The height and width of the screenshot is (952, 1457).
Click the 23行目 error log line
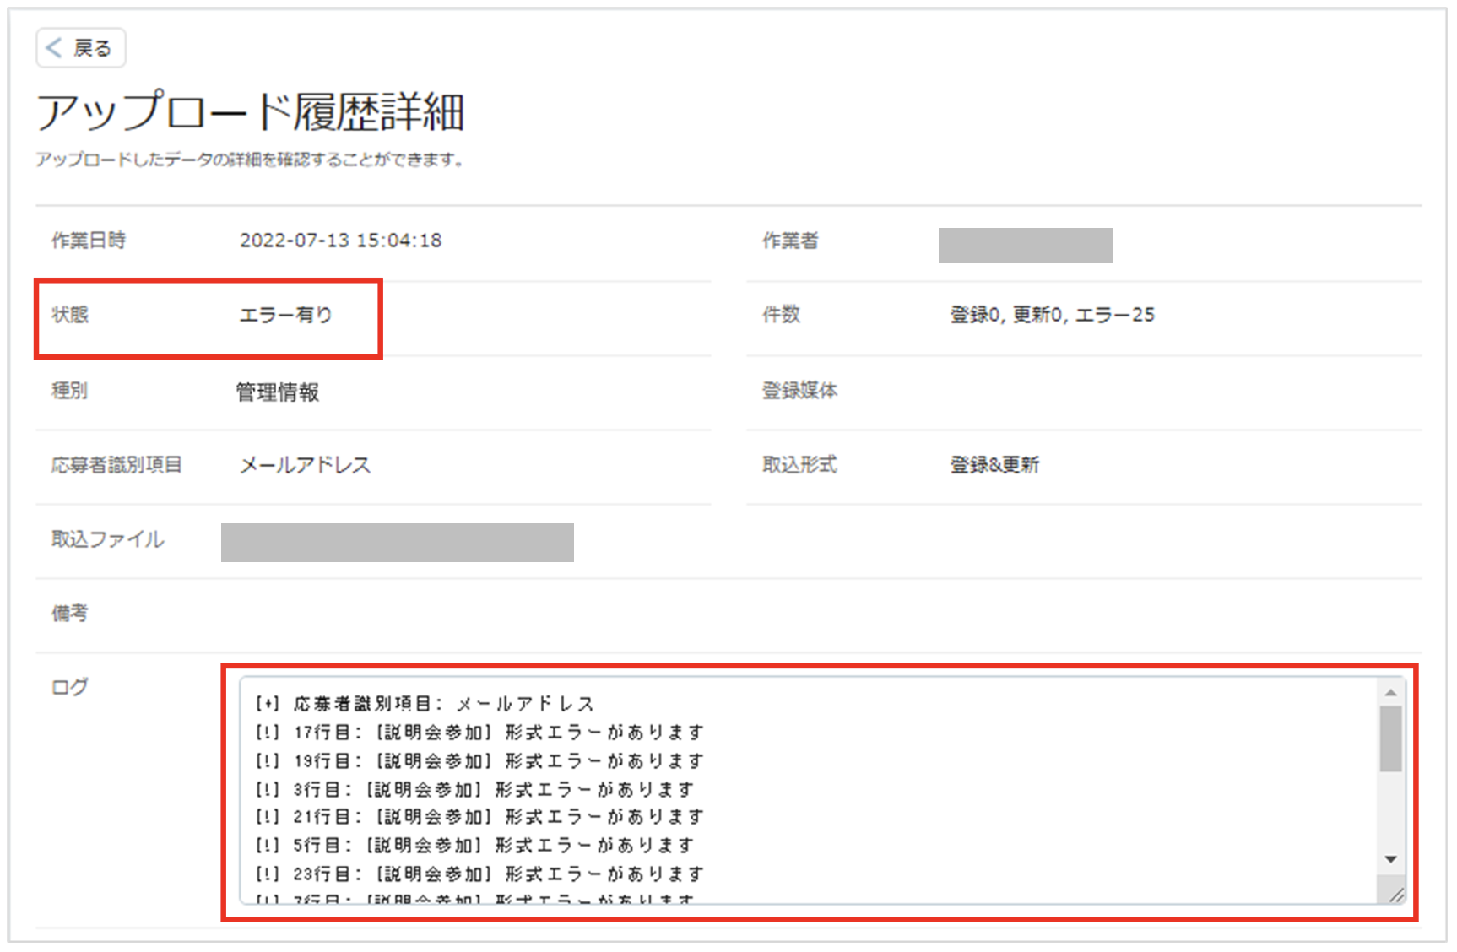(x=479, y=874)
